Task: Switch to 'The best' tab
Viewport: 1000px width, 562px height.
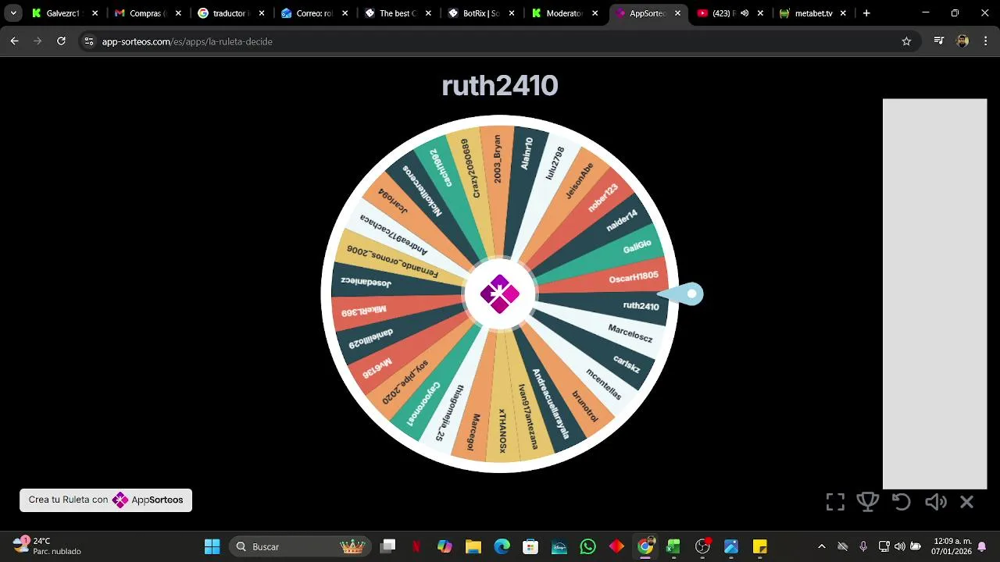Action: click(398, 13)
